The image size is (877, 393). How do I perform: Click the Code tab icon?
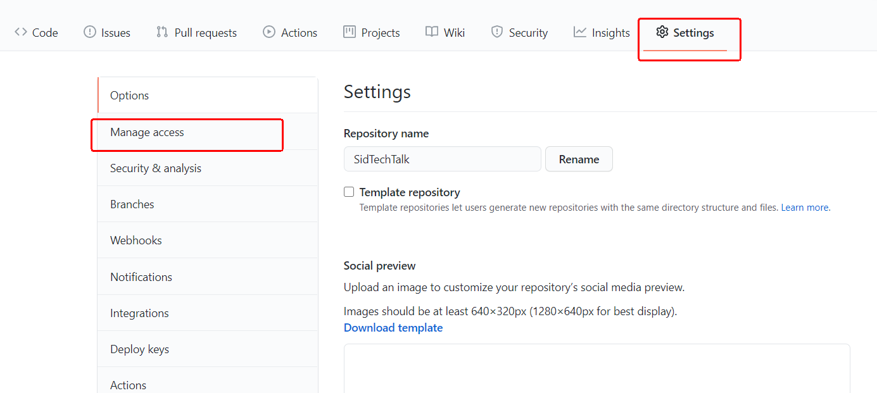[20, 32]
